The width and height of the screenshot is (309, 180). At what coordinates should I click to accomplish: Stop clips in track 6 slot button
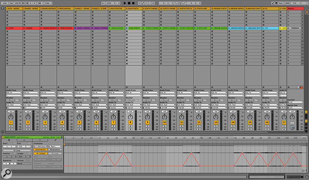tap(93, 87)
